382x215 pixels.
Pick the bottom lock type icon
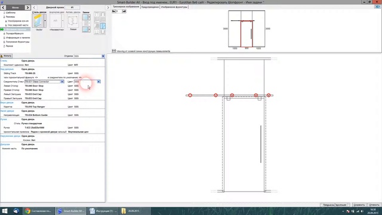[x=85, y=29]
